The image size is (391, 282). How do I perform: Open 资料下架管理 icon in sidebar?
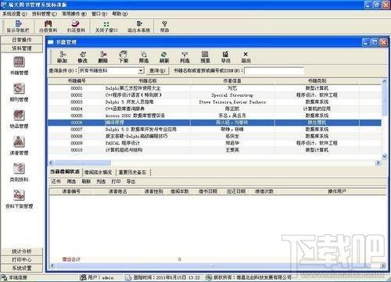pyautogui.click(x=19, y=199)
